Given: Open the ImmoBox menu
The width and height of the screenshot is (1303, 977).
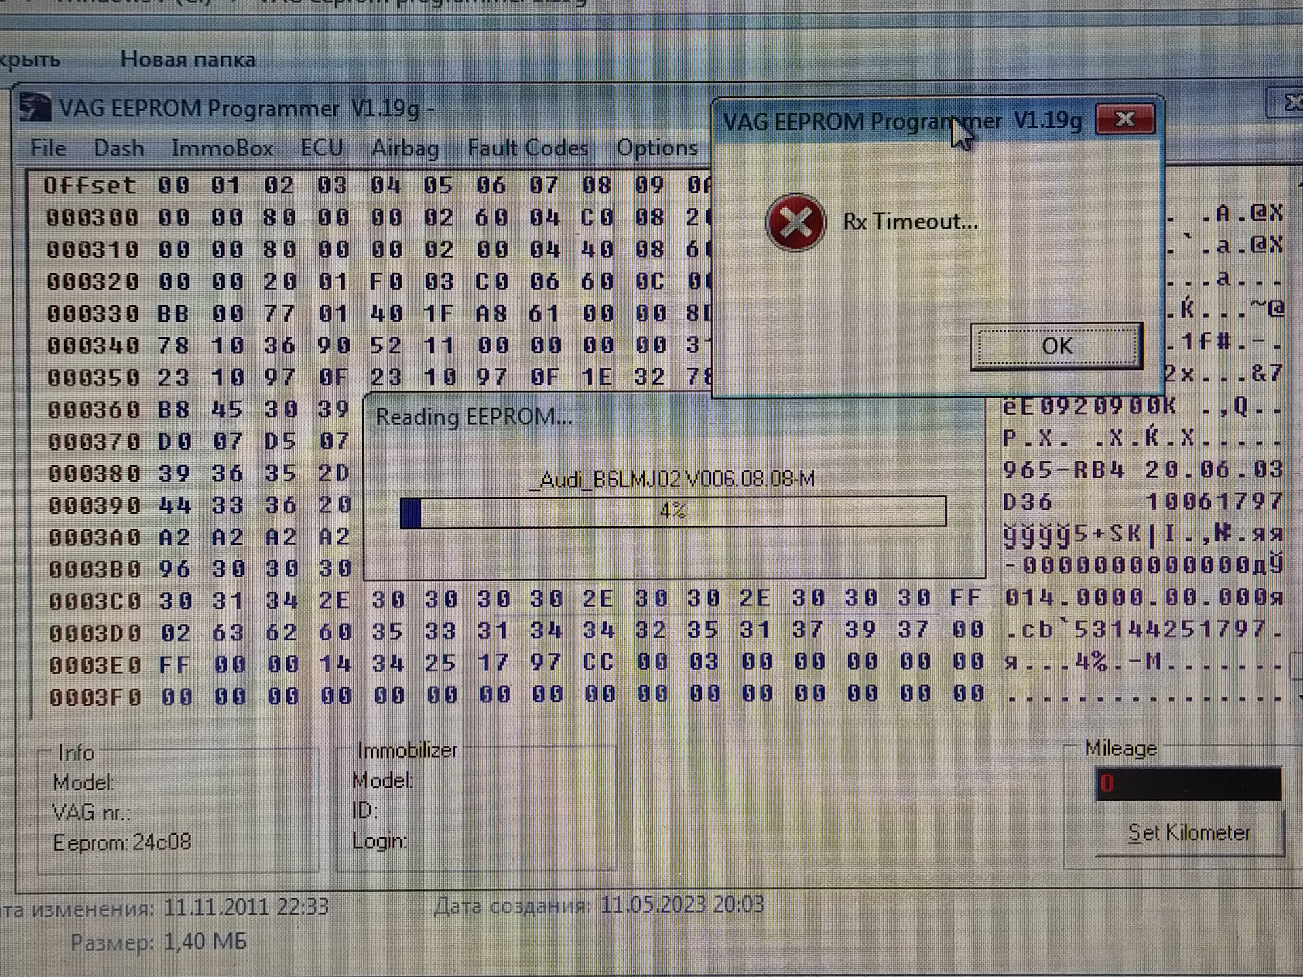Looking at the screenshot, I should 222,147.
